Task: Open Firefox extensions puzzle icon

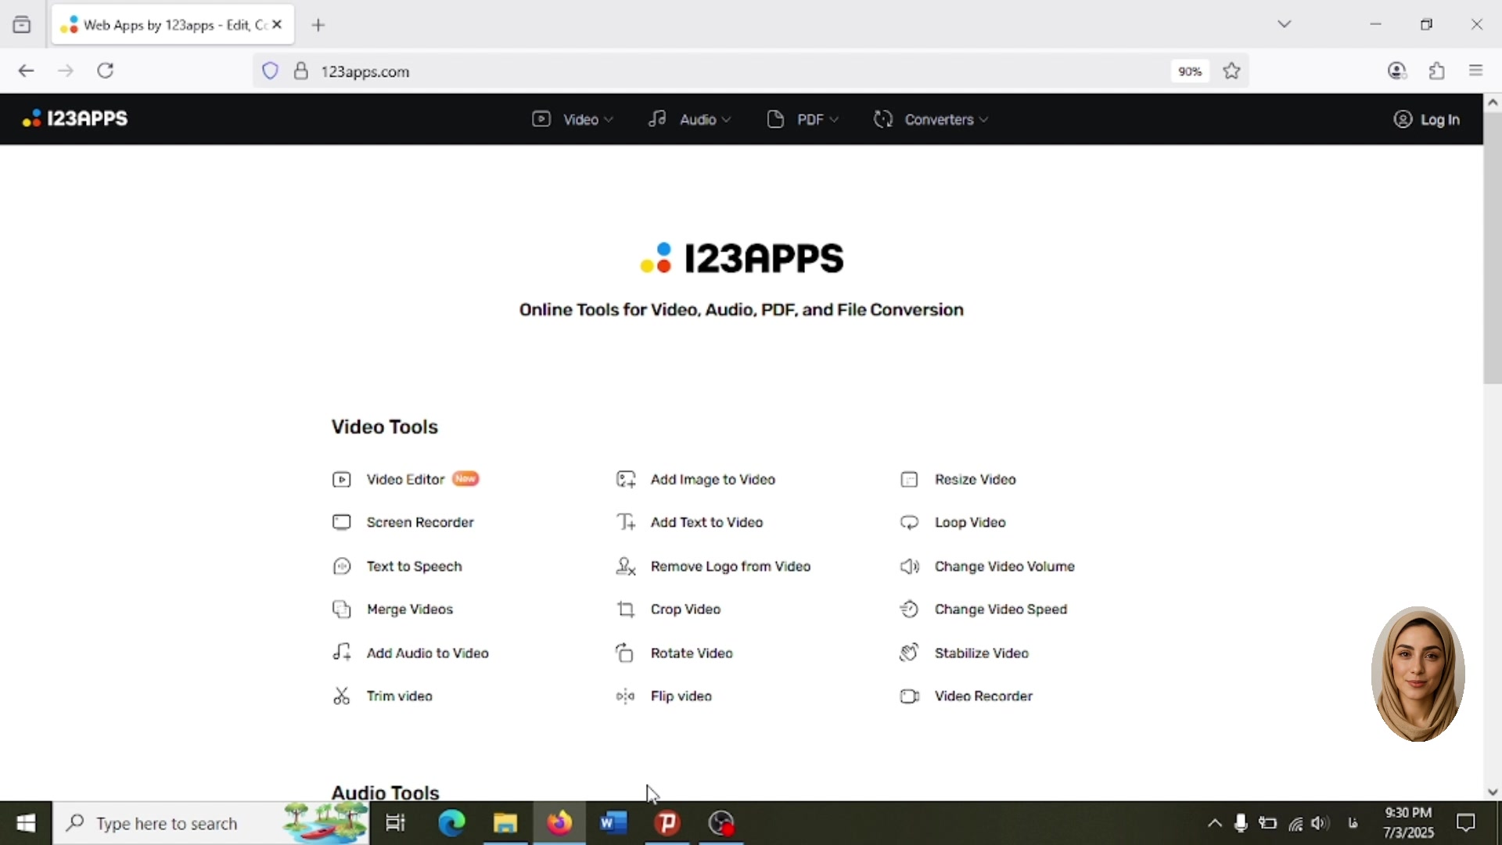Action: tap(1437, 71)
